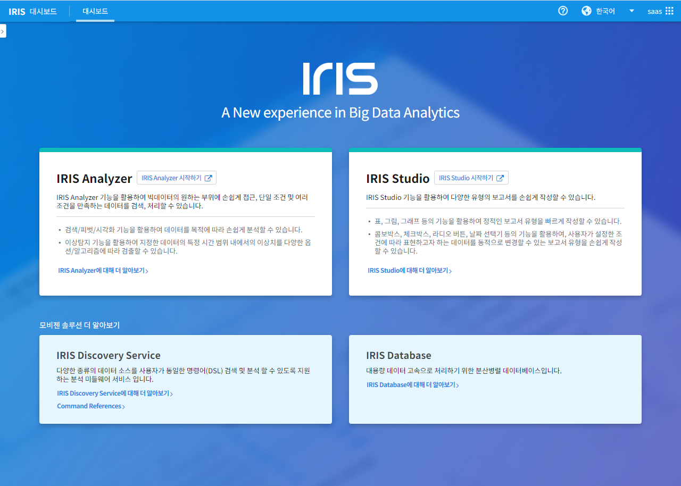Click the 모비젠 솔루션 더 알아보기 section title

point(79,325)
